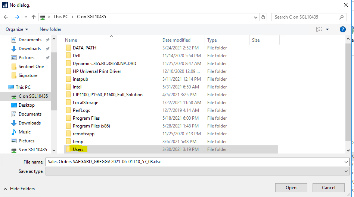
Task: Sort by Size column header
Action: coord(255,40)
